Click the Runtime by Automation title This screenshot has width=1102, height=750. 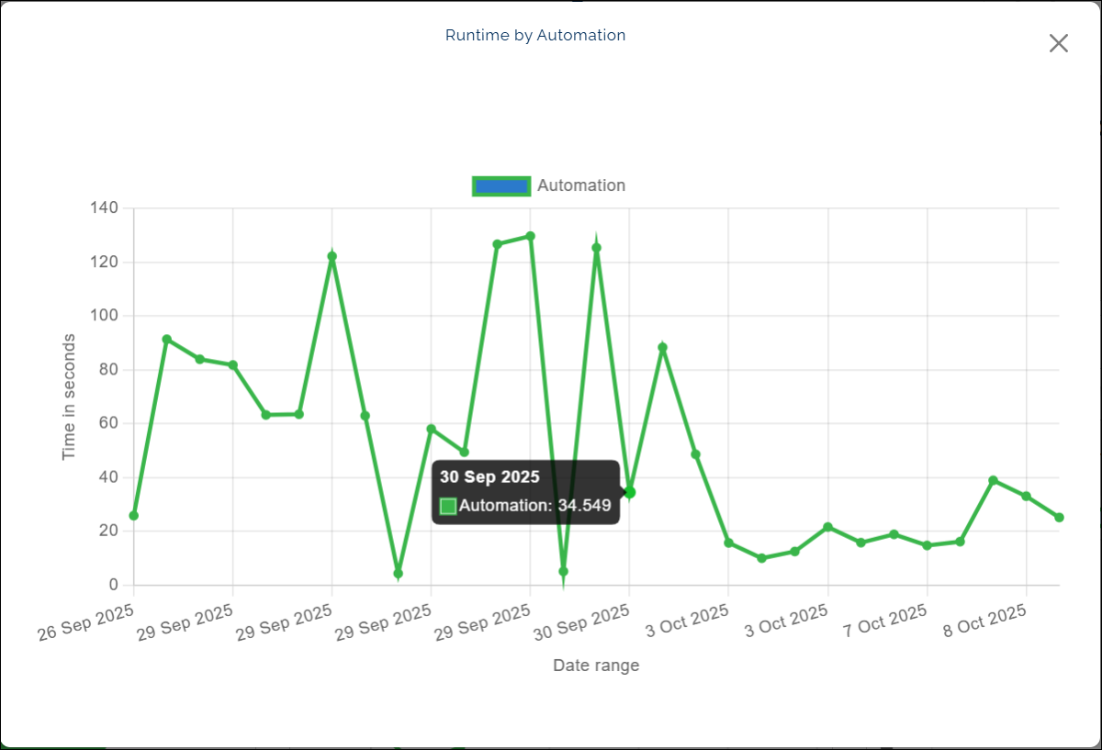click(535, 36)
